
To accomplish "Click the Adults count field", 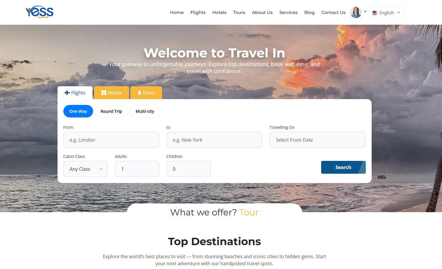I will (x=137, y=169).
